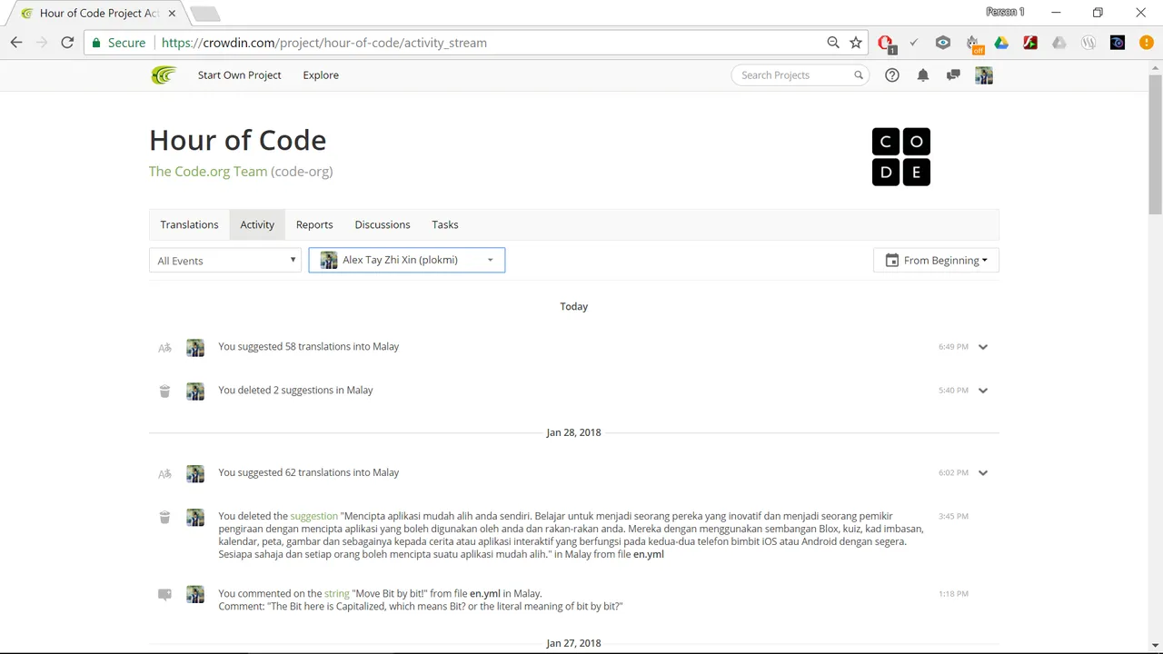Screen dimensions: 1163x654
Task: Open the notifications bell icon
Action: [923, 75]
